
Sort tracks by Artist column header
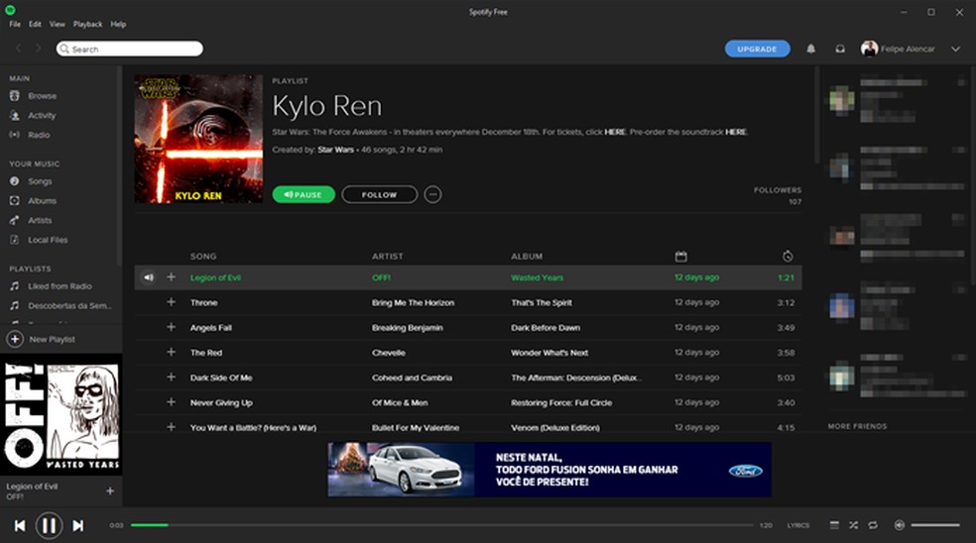click(387, 257)
